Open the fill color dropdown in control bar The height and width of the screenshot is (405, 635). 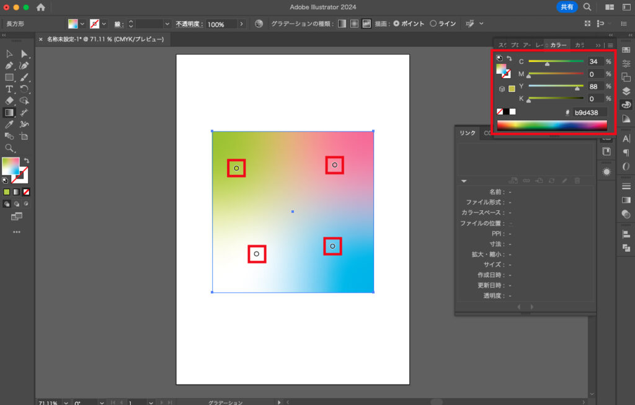coord(81,24)
